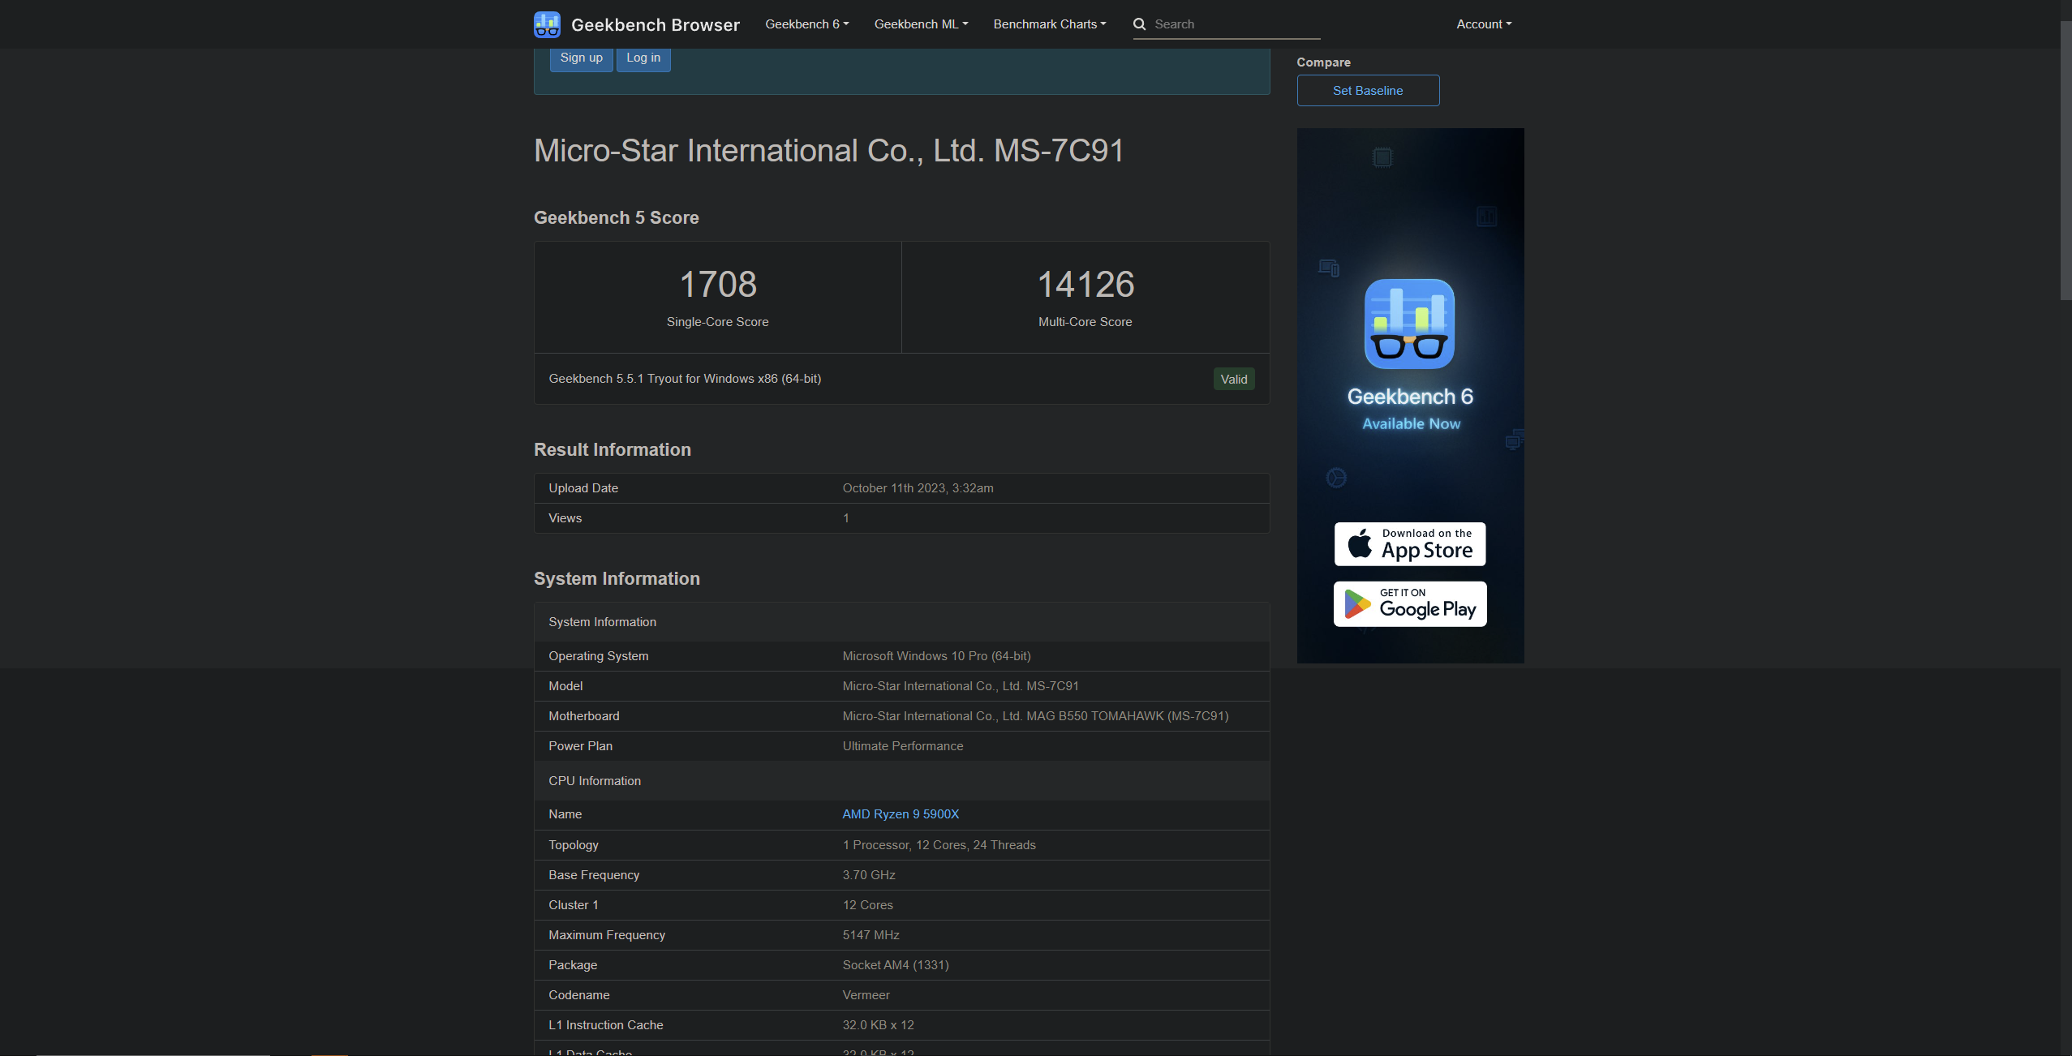Click the 1 Processor, 12 Cores, 24 Threads text
The height and width of the screenshot is (1056, 2072).
pyautogui.click(x=939, y=845)
